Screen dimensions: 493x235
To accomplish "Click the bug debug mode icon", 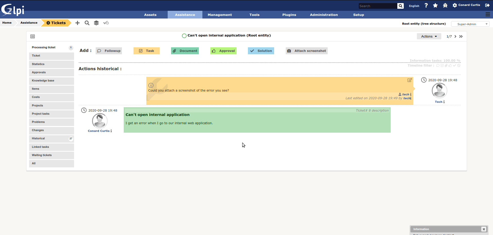I will [x=445, y=5].
